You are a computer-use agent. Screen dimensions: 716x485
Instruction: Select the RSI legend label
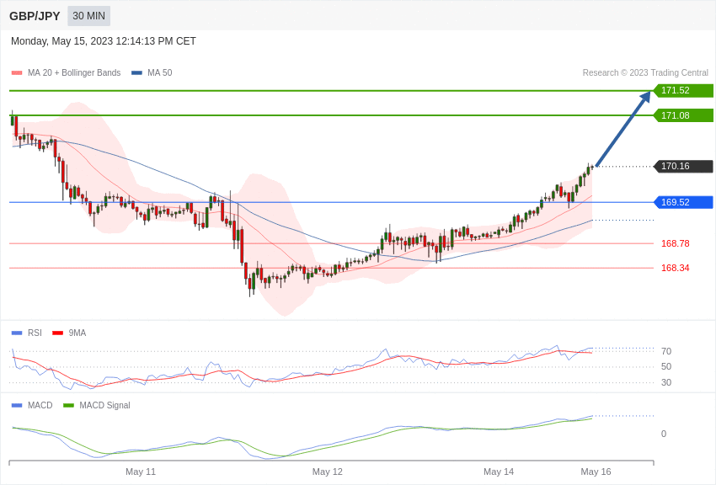[35, 333]
